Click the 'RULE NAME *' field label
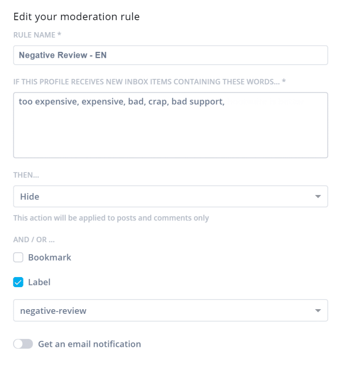This screenshot has height=367, width=337. 37,35
